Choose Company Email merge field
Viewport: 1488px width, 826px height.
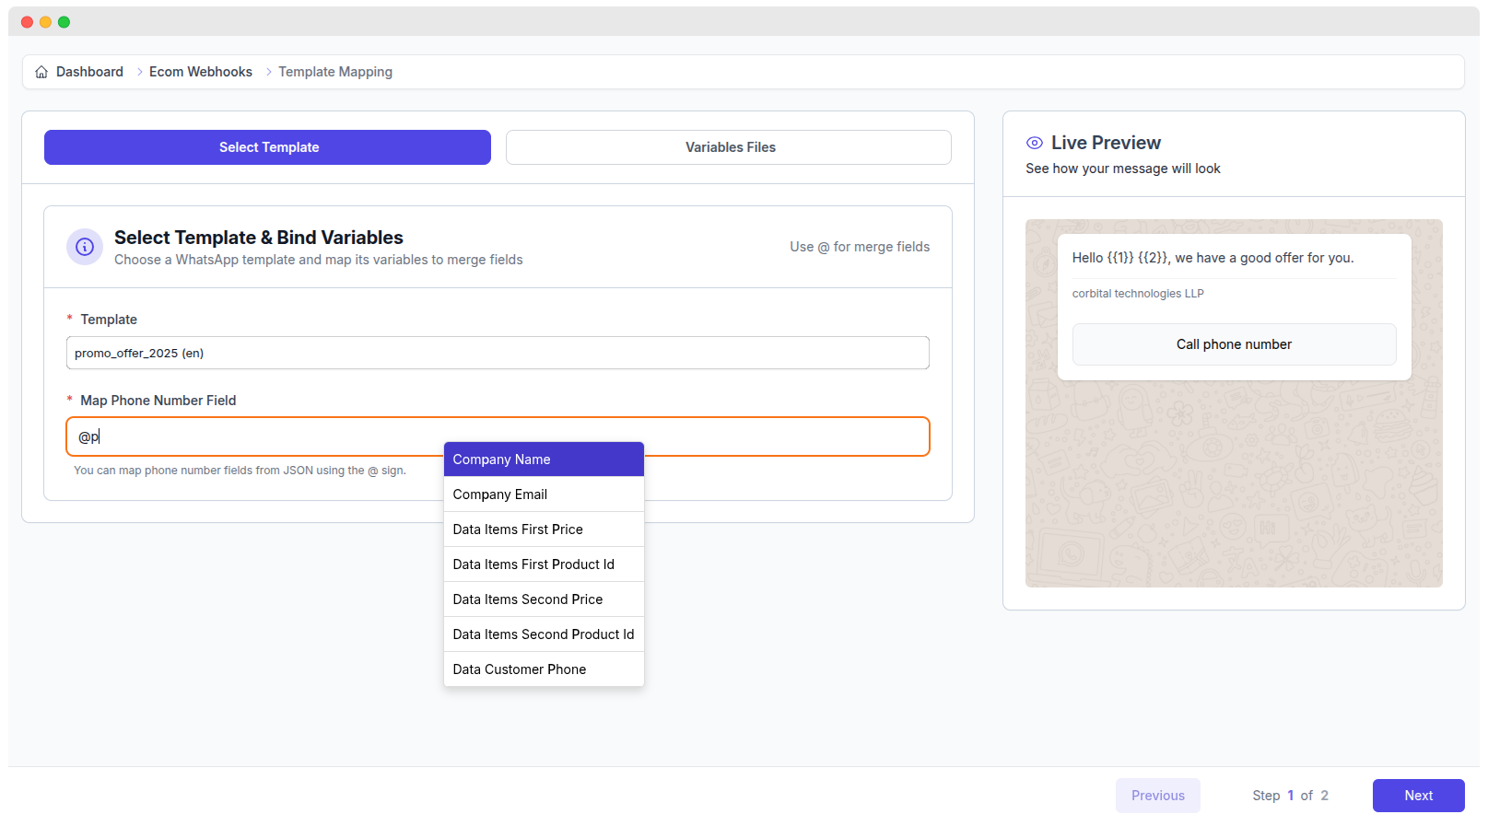click(x=544, y=494)
